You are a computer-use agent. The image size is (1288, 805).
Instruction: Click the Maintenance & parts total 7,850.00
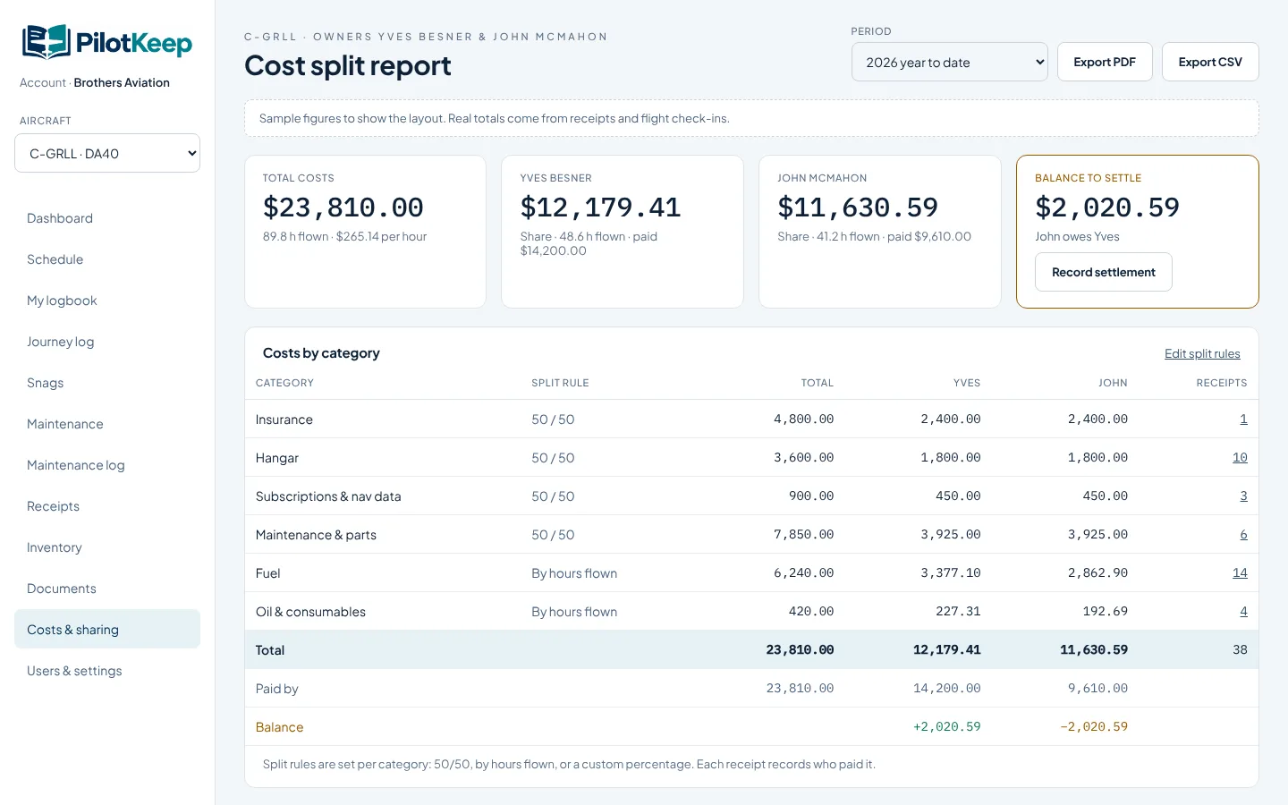803,534
